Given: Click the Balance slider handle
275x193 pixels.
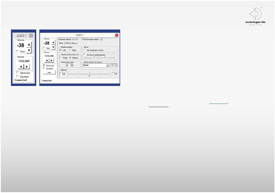Looking at the screenshot, I should tap(89, 74).
